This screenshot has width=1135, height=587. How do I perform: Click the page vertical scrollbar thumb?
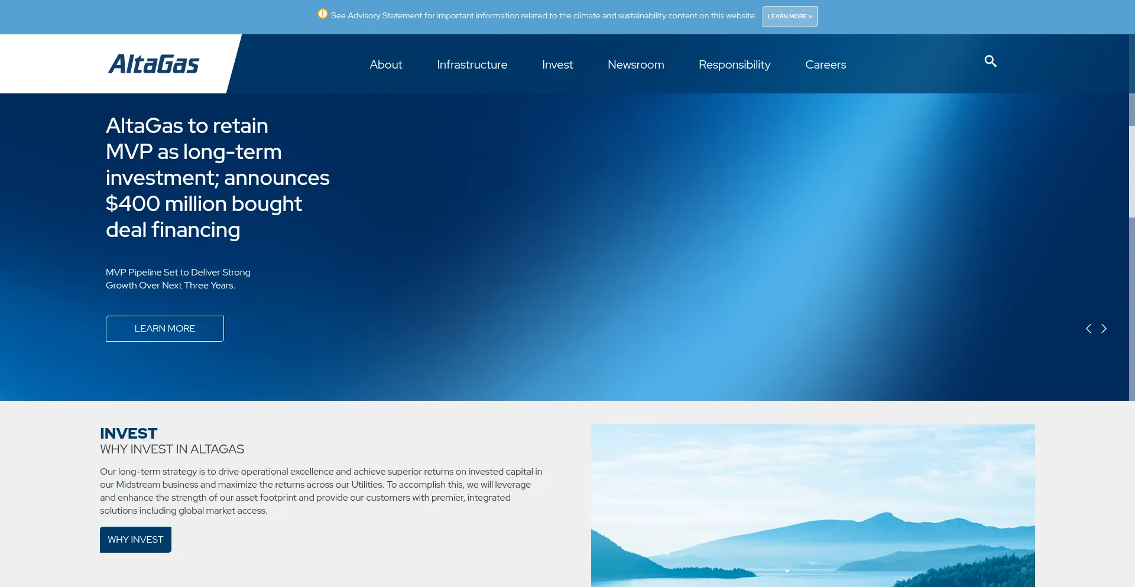pos(1131,171)
